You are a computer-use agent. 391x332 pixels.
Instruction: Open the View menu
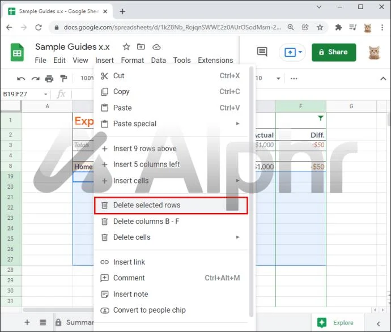click(x=80, y=60)
